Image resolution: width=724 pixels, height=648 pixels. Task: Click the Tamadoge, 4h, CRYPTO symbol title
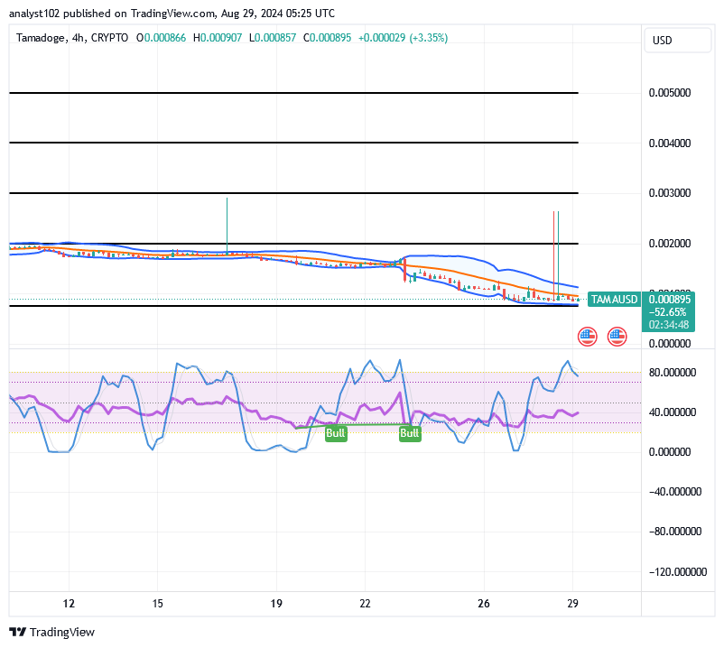click(x=72, y=38)
